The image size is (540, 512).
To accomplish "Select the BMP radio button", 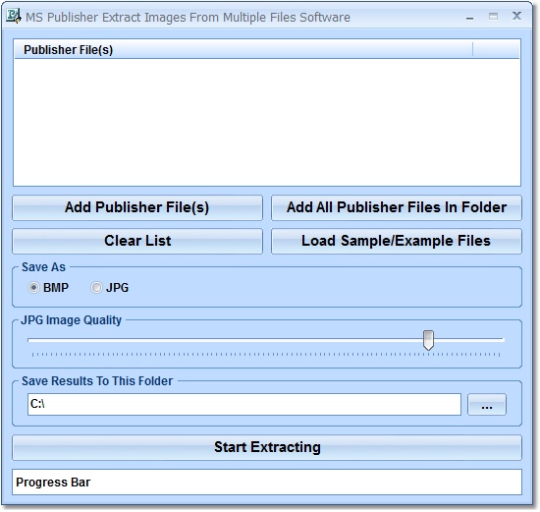I will pos(33,287).
